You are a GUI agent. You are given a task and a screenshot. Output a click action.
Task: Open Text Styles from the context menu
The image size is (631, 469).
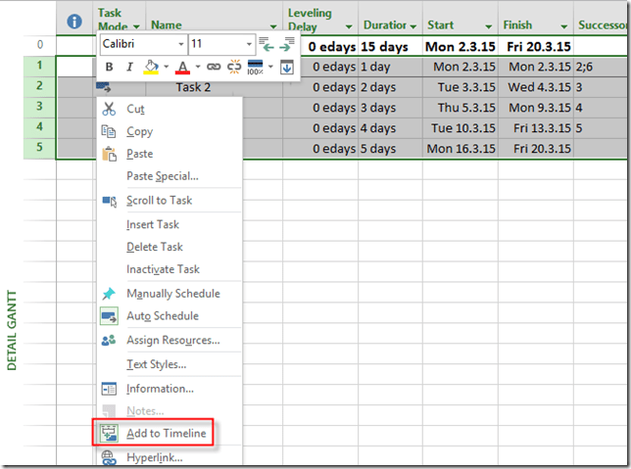click(156, 364)
